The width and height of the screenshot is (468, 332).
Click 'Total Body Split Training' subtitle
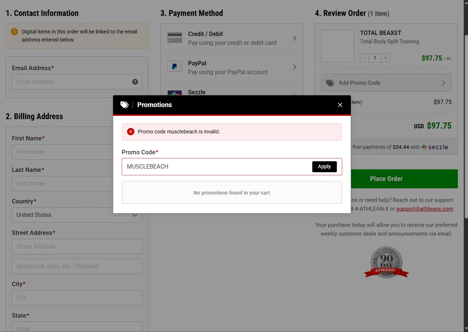click(x=389, y=41)
